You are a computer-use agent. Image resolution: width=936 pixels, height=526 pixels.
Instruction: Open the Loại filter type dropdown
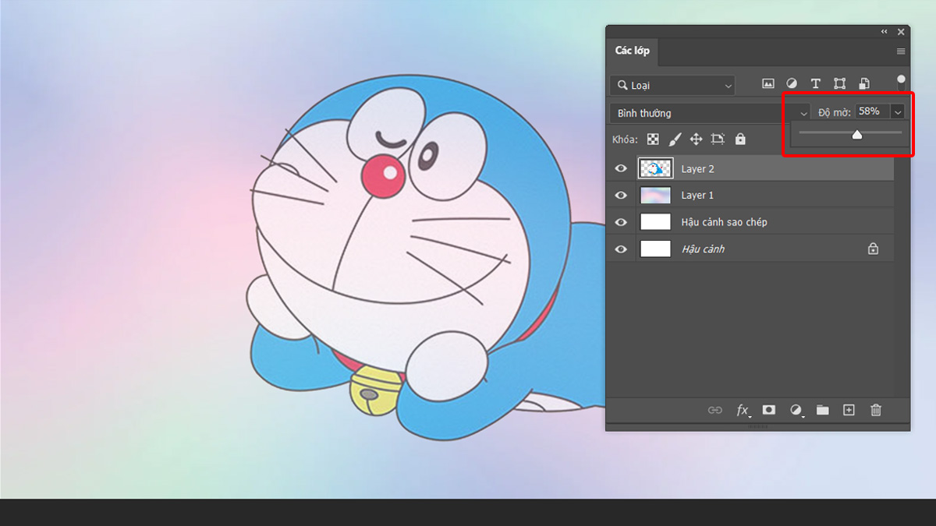click(x=672, y=85)
